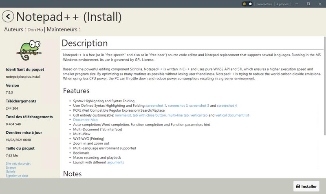Click Signaler un abus link
This screenshot has width=326, height=194.
coord(17,176)
